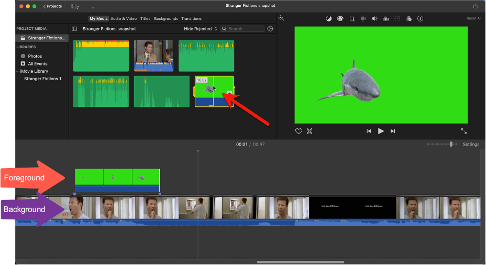The width and height of the screenshot is (486, 265).
Task: Select the man in suit video clip
Action: click(154, 56)
